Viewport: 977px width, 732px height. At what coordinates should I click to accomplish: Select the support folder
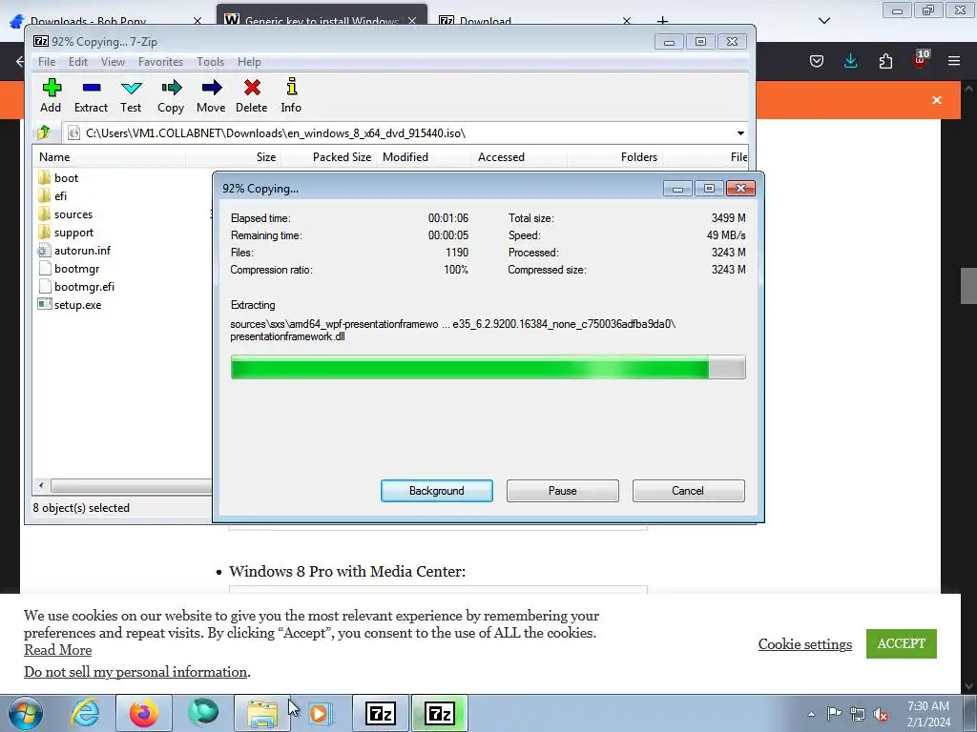66,233
